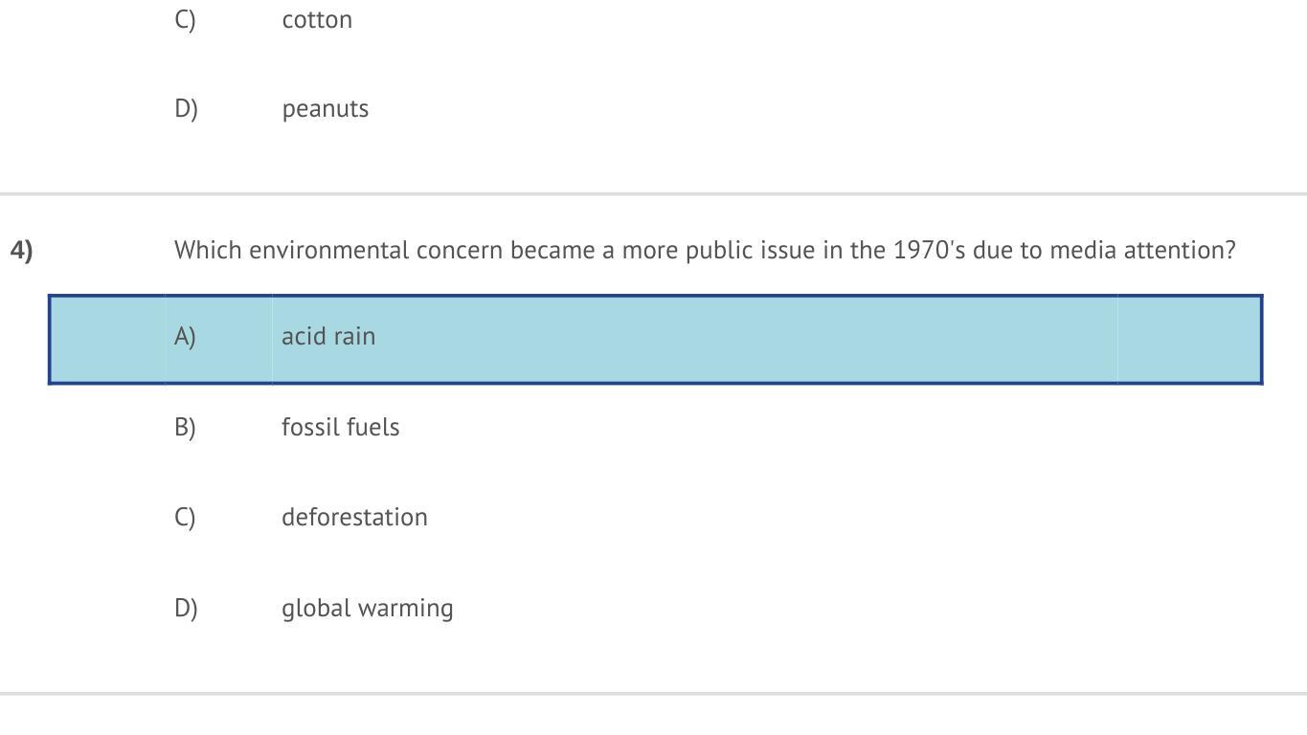
Task: Click the empty right cell of highlighted row
Action: tap(1188, 340)
